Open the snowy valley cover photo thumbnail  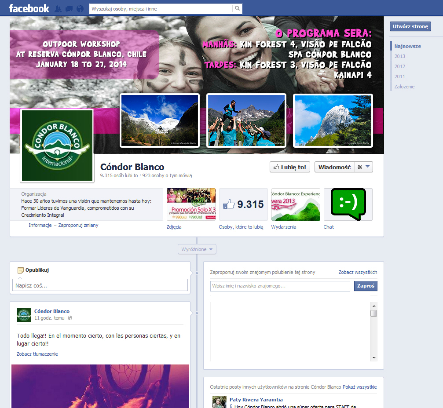coord(160,120)
